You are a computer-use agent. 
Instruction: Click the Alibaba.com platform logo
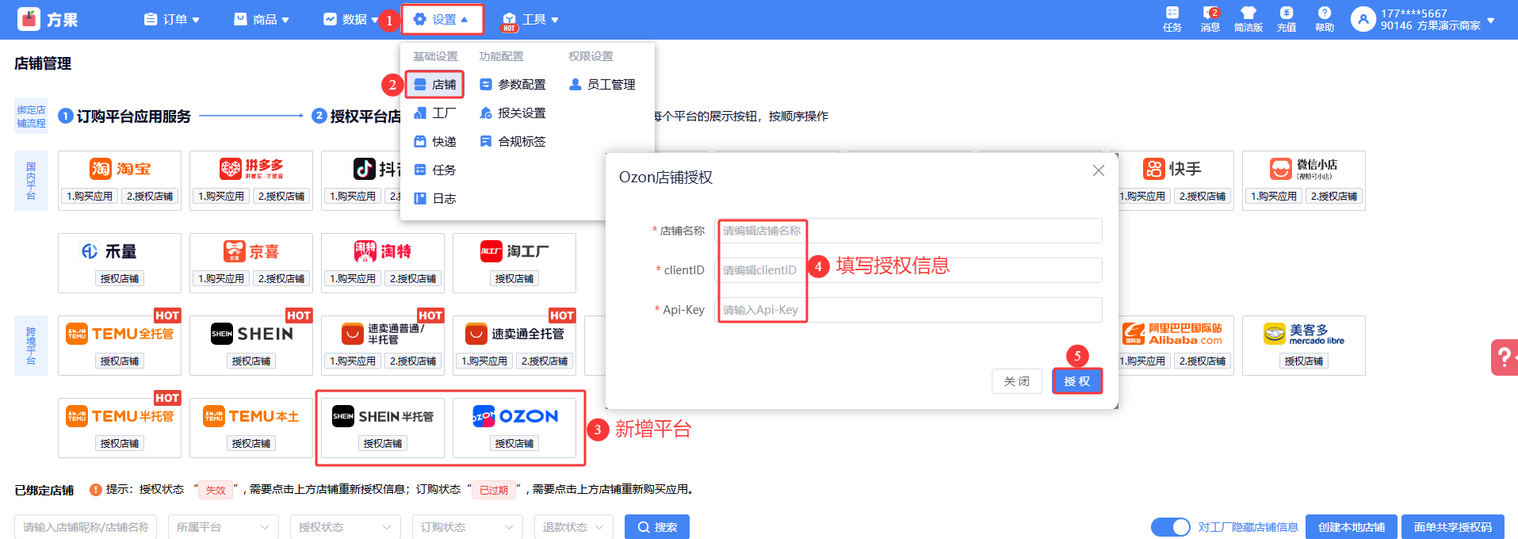point(1172,334)
